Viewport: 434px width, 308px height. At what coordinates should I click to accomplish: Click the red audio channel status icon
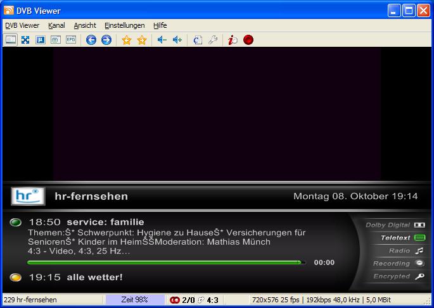tap(175, 300)
